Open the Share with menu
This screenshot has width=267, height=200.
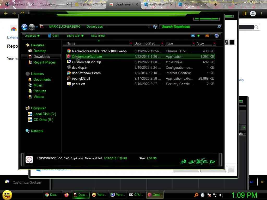75,36
